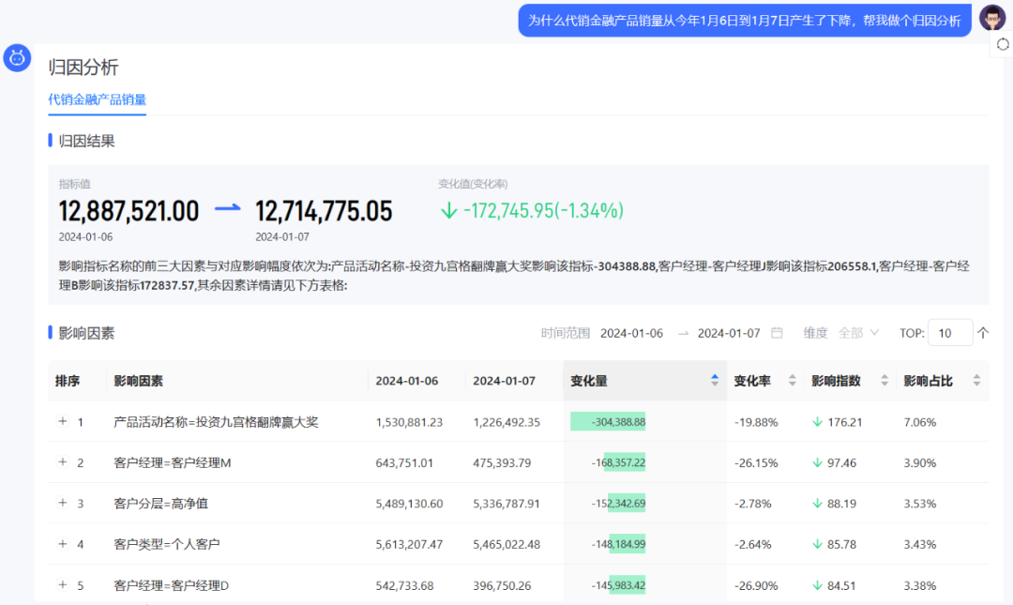Viewport: 1013px width, 605px height.
Task: Expand row 1 产品活动名称=投资九宫格翻牌赢大奖
Action: [x=59, y=421]
